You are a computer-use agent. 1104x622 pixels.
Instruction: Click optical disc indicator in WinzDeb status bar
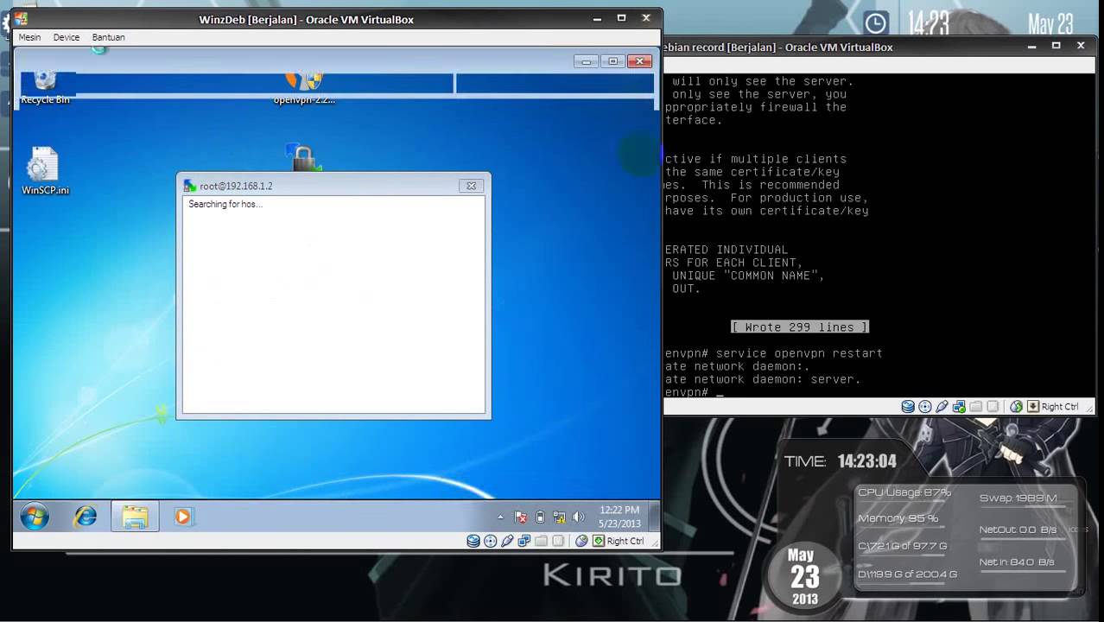[x=491, y=542]
